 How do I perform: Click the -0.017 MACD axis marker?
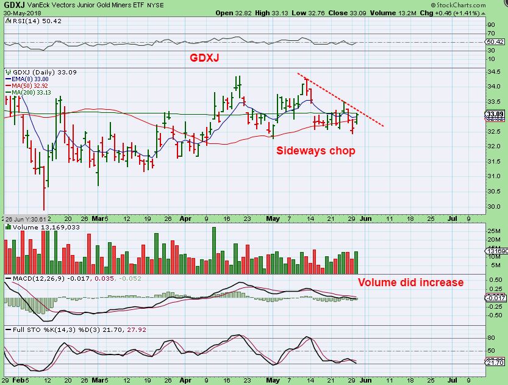click(x=495, y=298)
